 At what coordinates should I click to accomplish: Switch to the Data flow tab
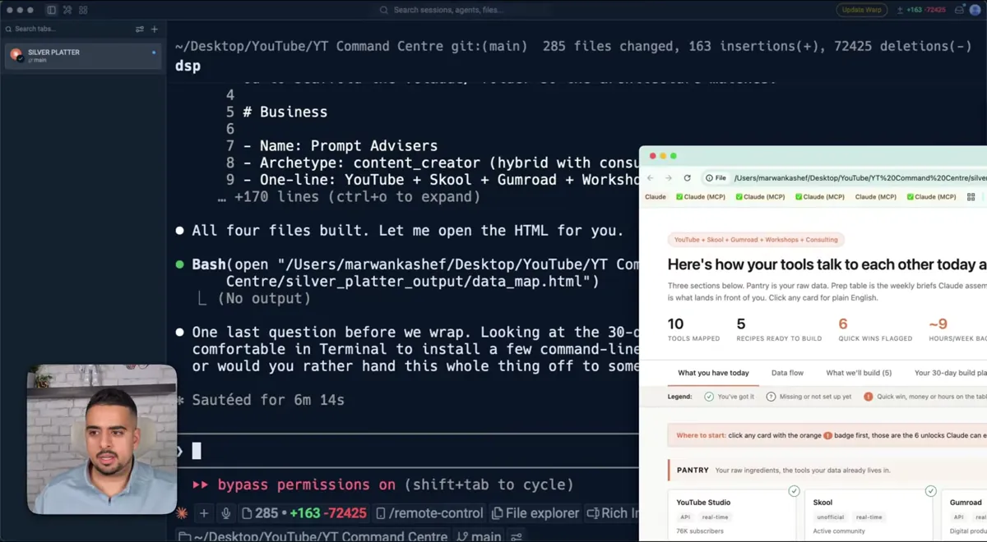pyautogui.click(x=787, y=373)
